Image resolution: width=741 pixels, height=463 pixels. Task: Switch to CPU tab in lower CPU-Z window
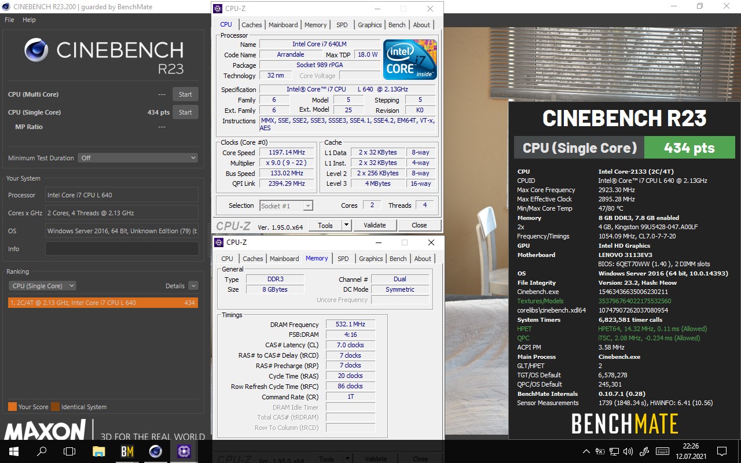[x=228, y=259]
